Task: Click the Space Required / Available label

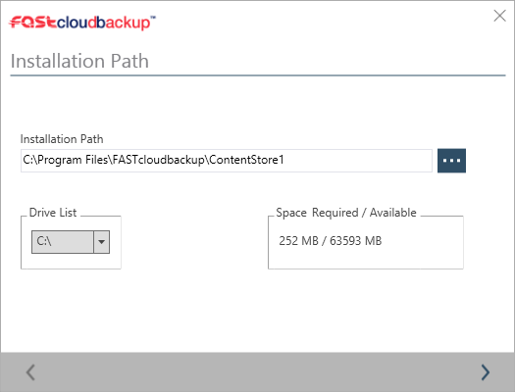Action: [x=346, y=213]
